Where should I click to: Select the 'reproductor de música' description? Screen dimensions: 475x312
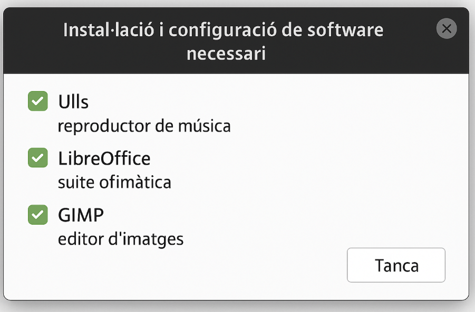(x=144, y=126)
